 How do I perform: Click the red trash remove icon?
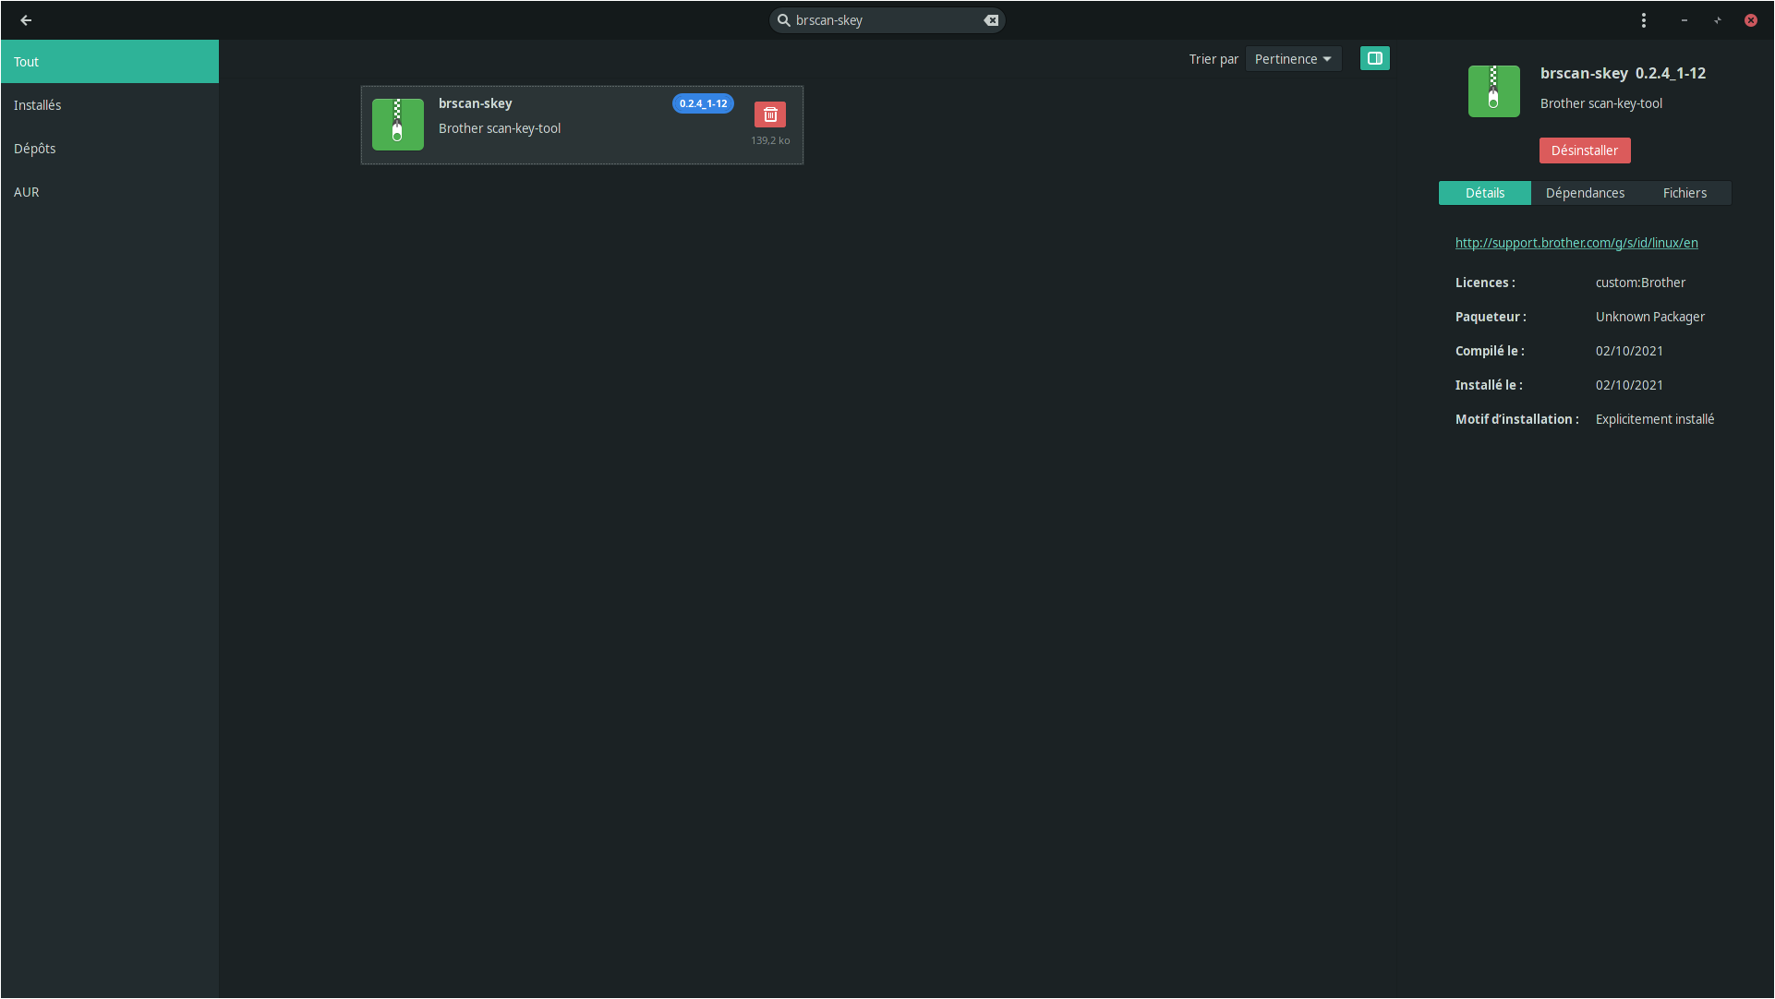(769, 114)
